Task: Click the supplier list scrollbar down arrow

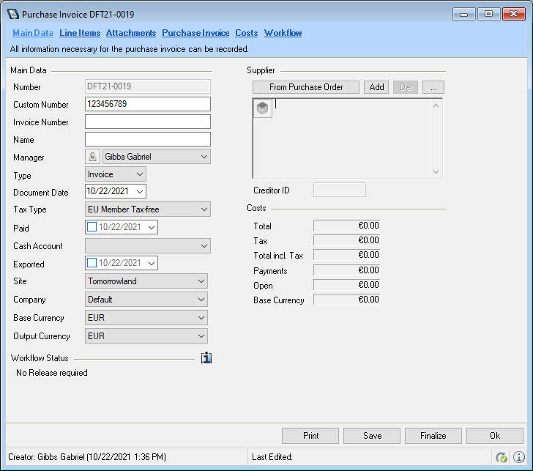Action: pyautogui.click(x=437, y=172)
